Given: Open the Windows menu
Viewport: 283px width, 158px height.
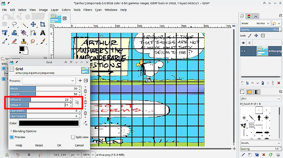Looking at the screenshot, I should pos(111,10).
